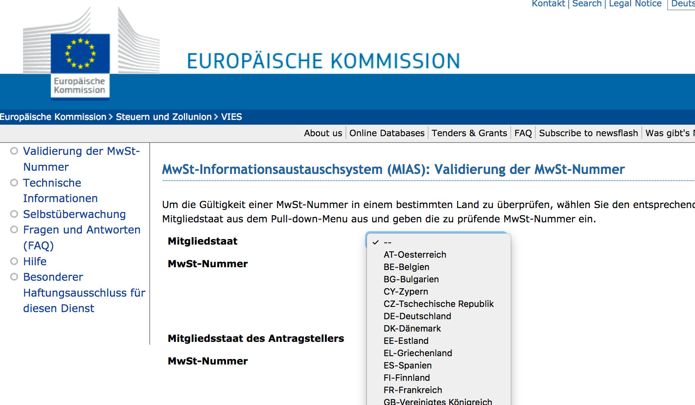Open the FAQ menu item
Screen dimensions: 695x405
(523, 133)
